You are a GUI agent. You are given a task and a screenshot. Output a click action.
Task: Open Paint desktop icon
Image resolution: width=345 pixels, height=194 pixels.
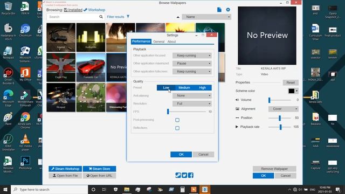coord(8,119)
